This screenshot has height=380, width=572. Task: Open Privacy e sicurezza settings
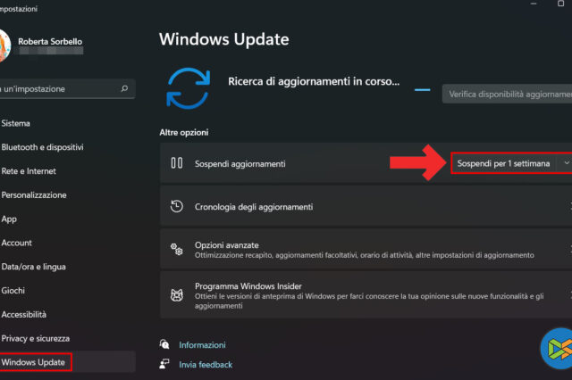point(36,338)
